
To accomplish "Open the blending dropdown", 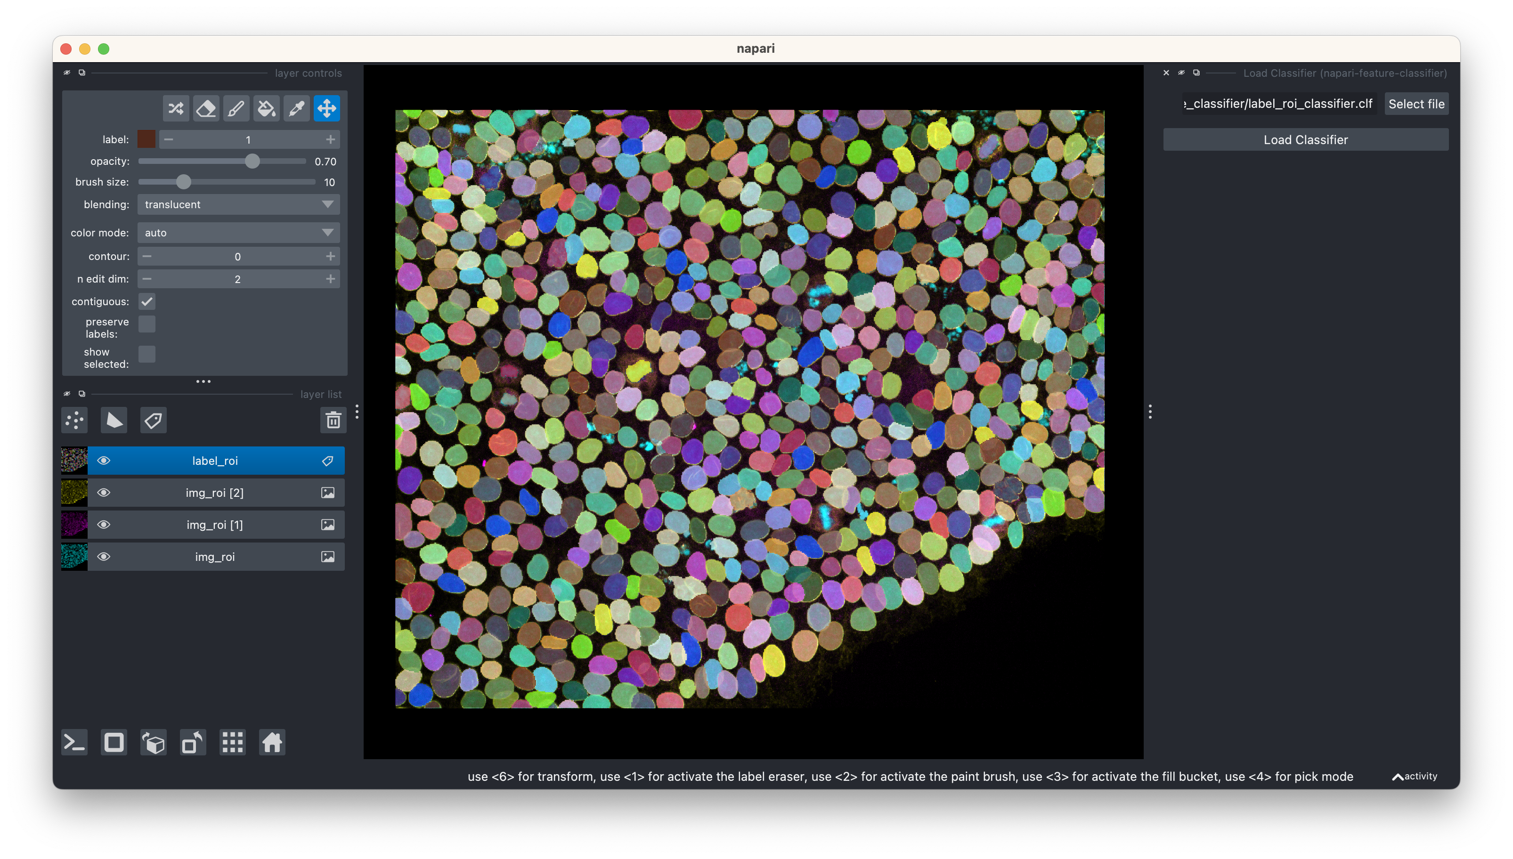I will pyautogui.click(x=238, y=204).
